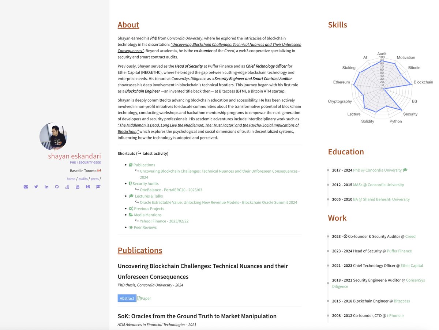Visit the ConsenSys Diligence company link
This screenshot has height=330, width=439.
tap(379, 283)
